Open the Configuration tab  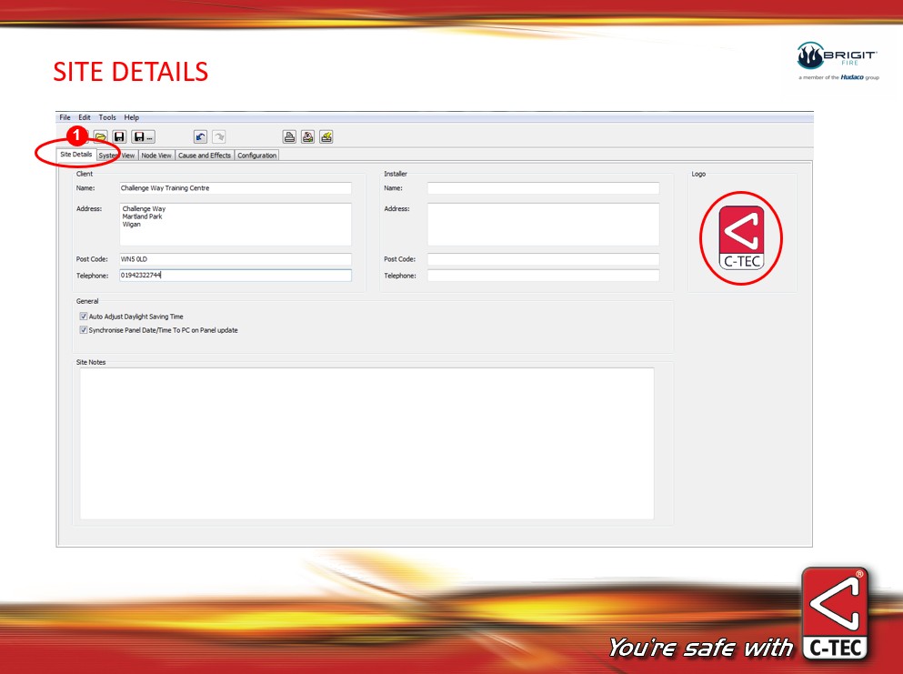point(257,156)
